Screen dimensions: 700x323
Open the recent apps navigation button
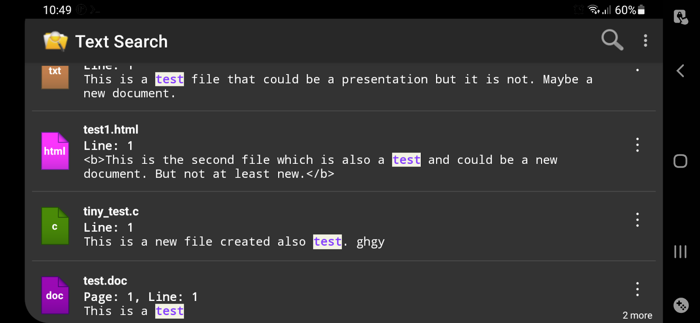point(681,252)
